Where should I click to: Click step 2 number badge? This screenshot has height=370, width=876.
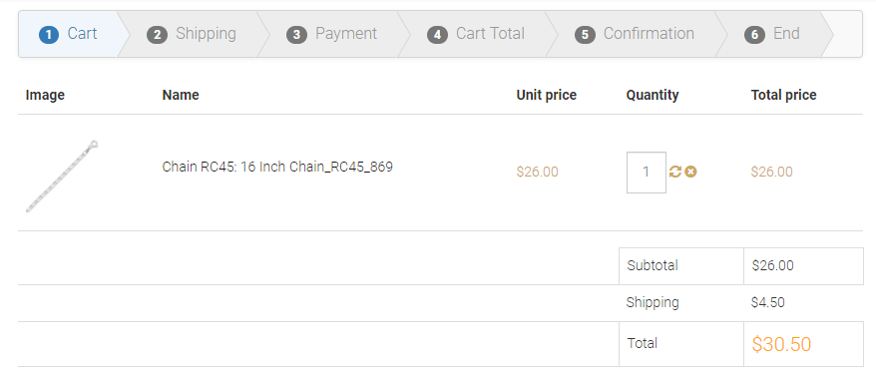click(x=157, y=35)
